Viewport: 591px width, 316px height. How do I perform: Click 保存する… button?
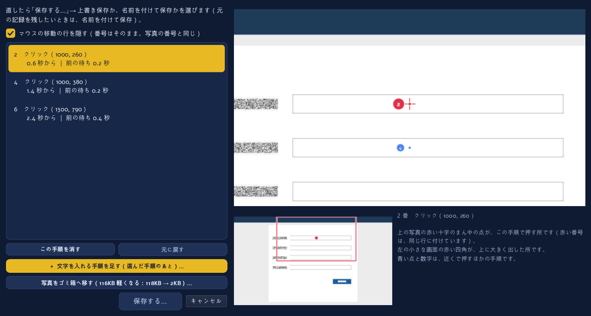point(150,301)
